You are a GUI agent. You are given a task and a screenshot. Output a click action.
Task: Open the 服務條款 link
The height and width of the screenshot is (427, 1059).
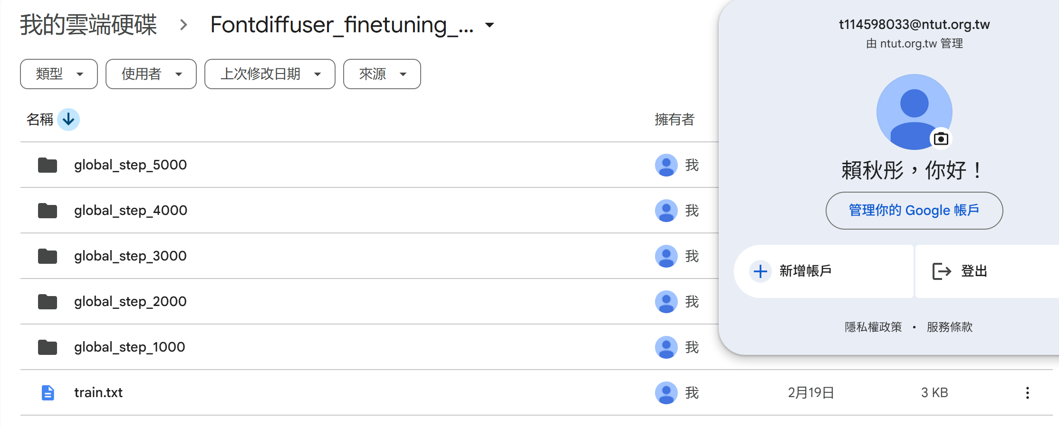click(949, 327)
